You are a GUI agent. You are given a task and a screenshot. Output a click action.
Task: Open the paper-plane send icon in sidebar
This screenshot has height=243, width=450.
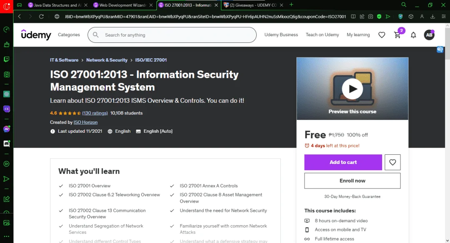point(6,179)
